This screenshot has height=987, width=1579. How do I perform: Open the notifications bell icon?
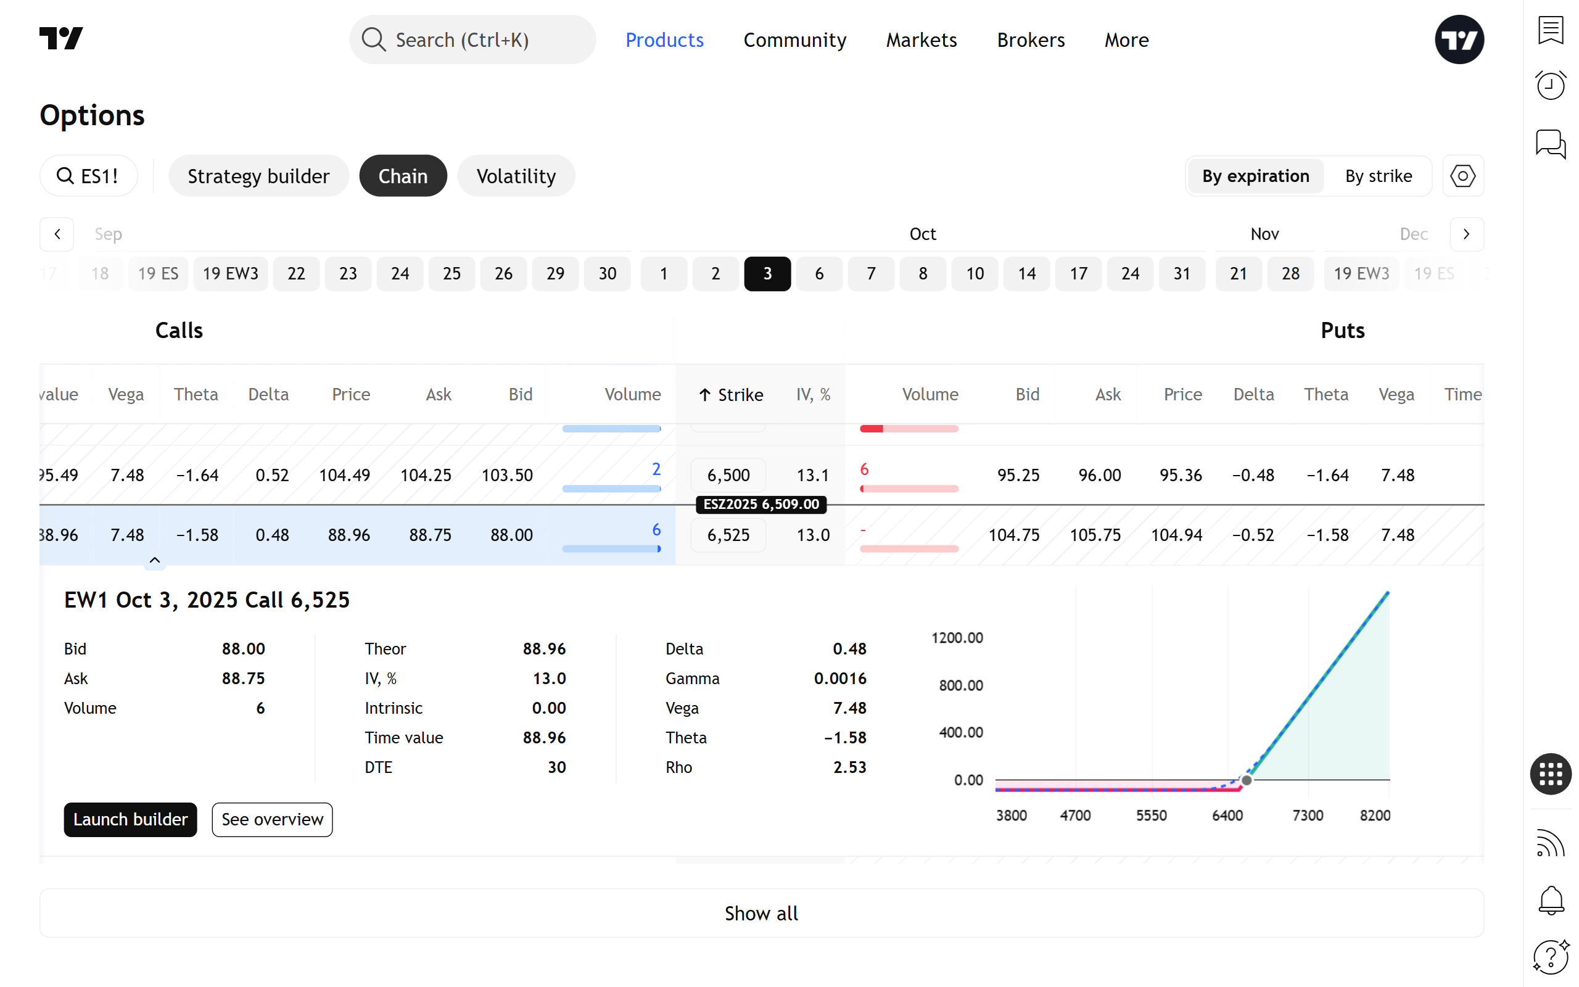coord(1550,900)
